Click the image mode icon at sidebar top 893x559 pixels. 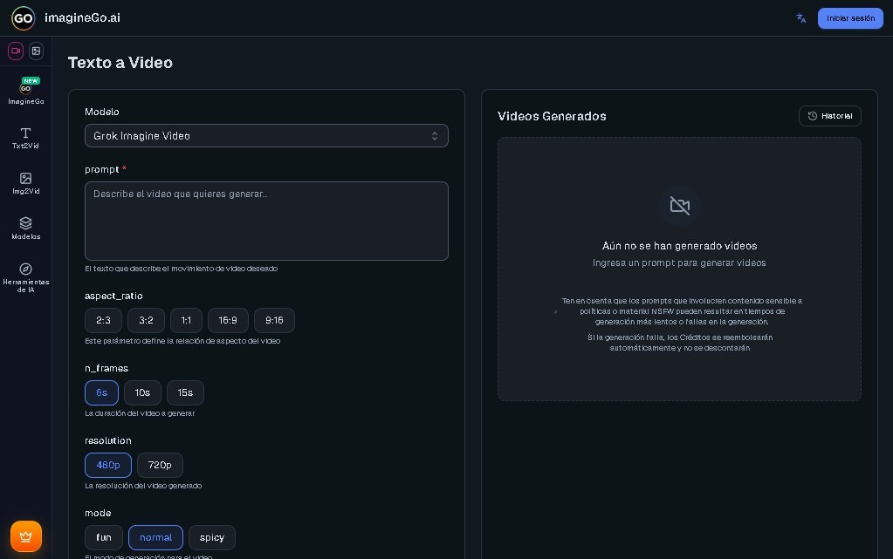(x=36, y=51)
